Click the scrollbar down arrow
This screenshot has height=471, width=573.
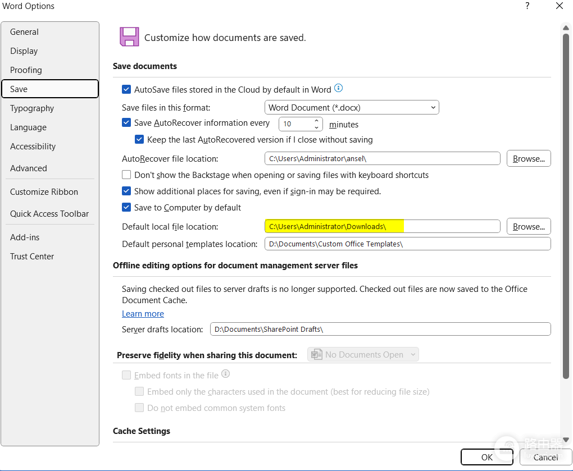click(x=566, y=440)
